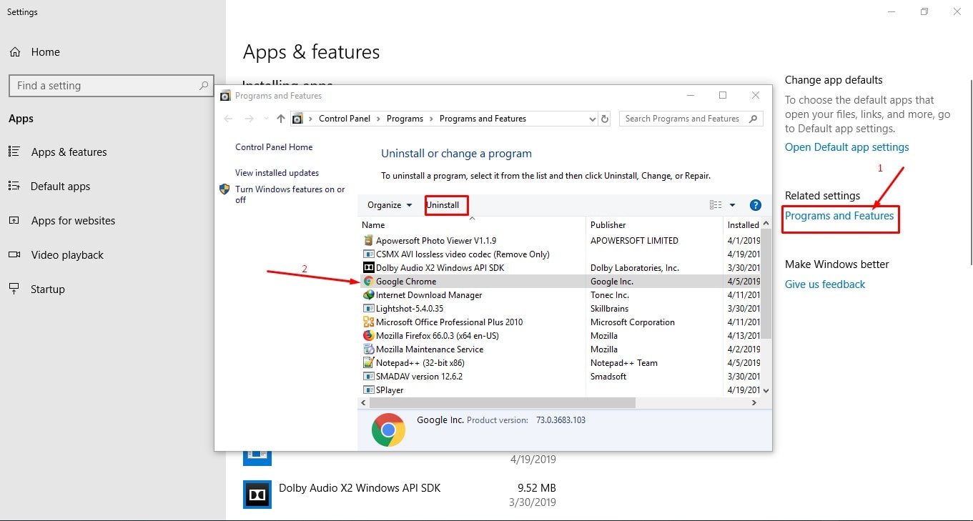
Task: Click the Dolby Audio icon in Settings app list
Action: tap(257, 494)
